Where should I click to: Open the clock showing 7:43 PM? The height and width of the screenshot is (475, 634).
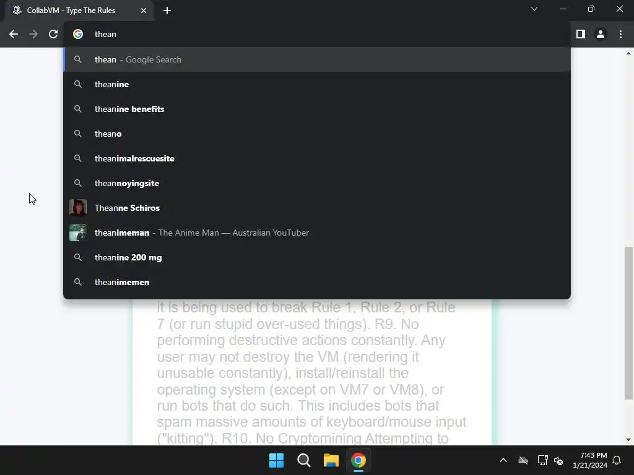point(590,460)
